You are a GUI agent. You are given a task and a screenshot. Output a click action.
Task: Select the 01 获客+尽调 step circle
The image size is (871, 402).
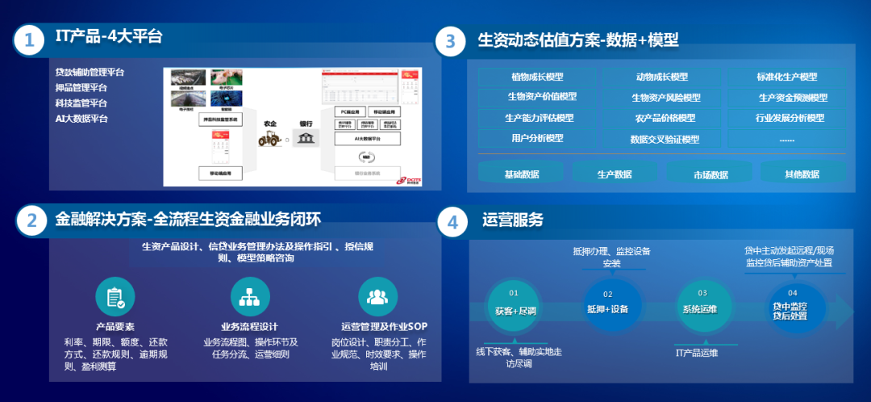(x=515, y=303)
